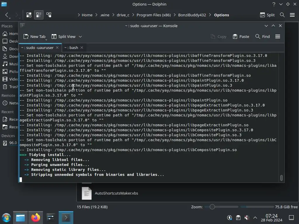This screenshot has width=299, height=224.
Task: Navigate to .wine in breadcrumb
Action: (x=105, y=15)
